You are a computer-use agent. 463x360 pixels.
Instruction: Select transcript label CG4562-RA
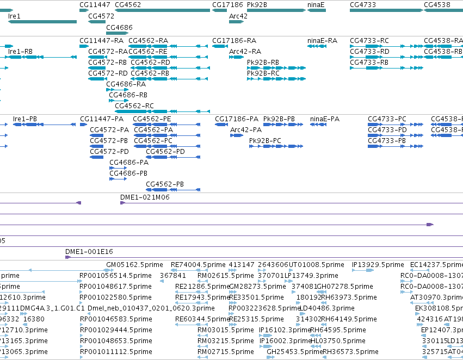(148, 40)
